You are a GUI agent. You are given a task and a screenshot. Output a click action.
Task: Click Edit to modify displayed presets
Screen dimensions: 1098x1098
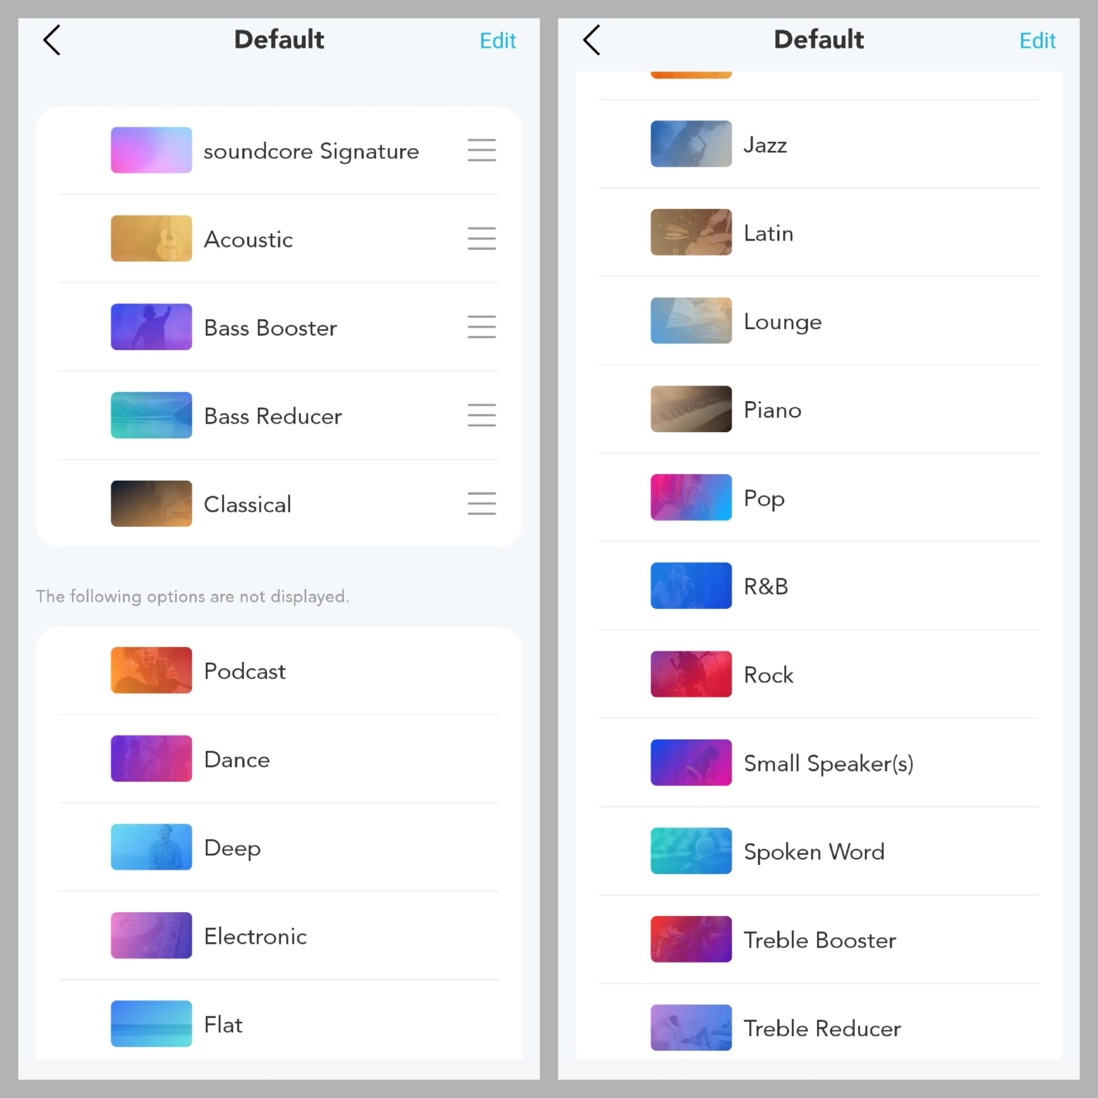click(x=500, y=40)
